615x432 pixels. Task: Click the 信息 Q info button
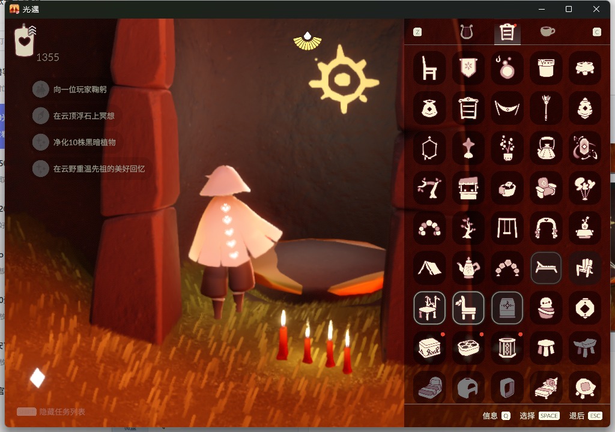[496, 416]
